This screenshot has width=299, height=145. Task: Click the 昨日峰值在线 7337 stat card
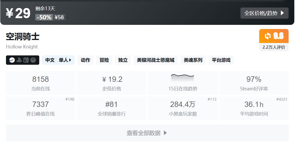click(41, 108)
